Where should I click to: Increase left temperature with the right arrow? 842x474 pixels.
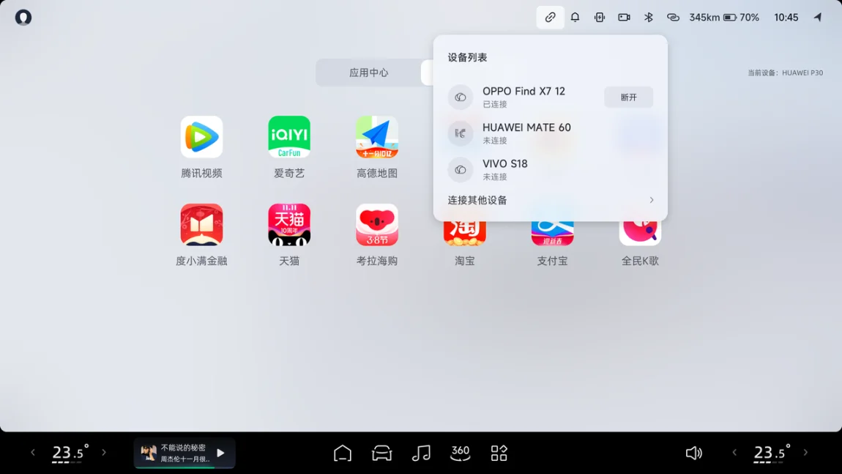[x=104, y=453]
